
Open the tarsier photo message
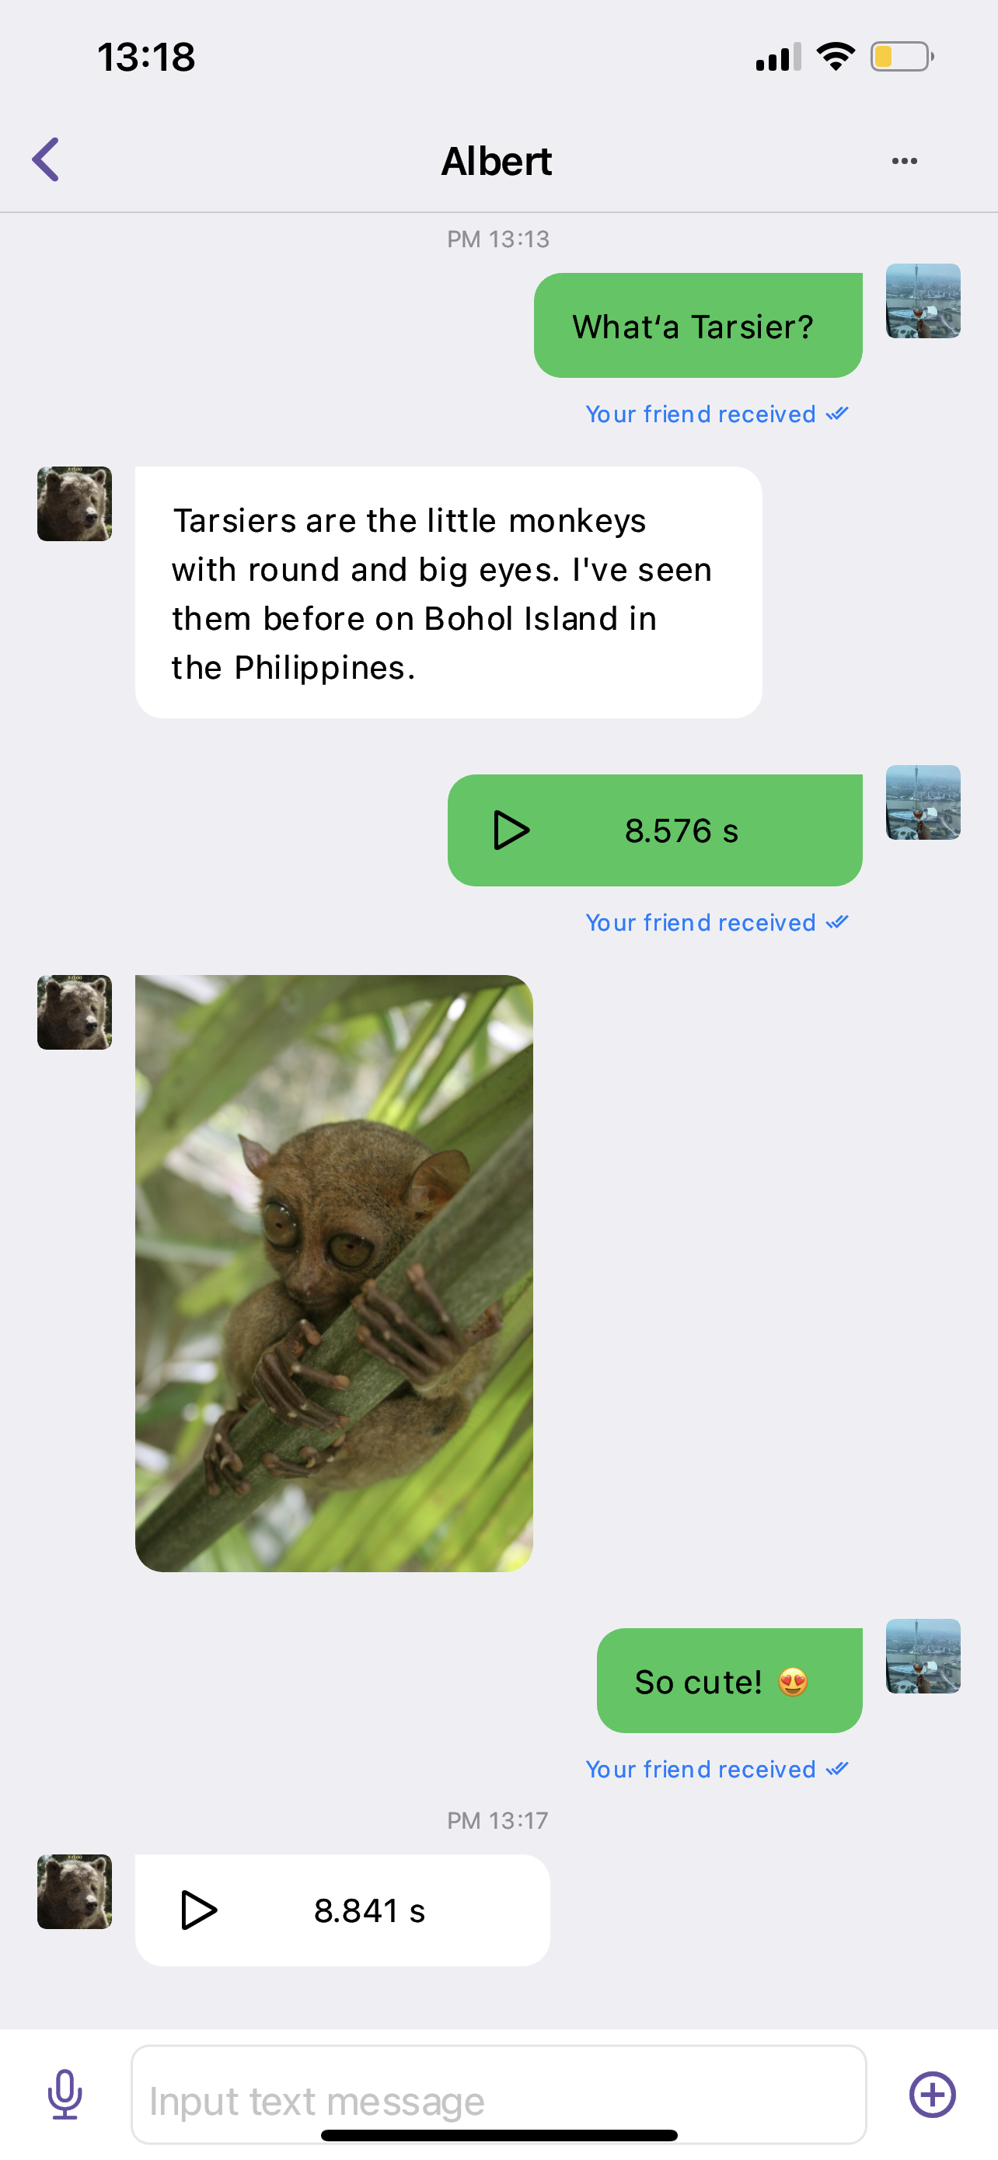[x=333, y=1273]
